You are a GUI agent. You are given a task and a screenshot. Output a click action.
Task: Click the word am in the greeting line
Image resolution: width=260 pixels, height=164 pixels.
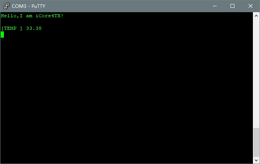point(29,16)
